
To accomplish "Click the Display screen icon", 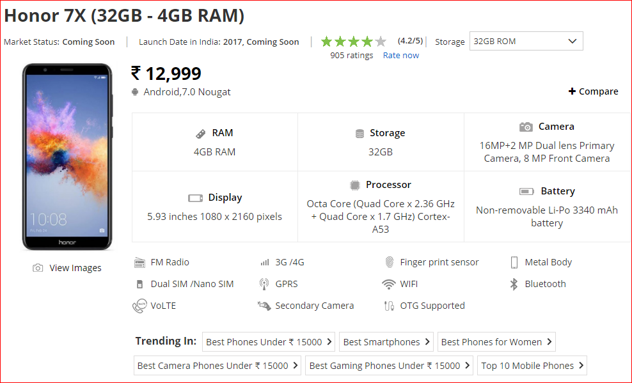I will pos(196,198).
